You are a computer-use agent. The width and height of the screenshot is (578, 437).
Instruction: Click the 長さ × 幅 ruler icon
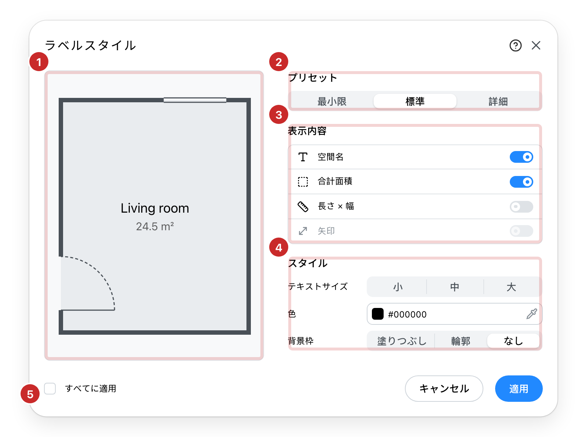click(303, 206)
